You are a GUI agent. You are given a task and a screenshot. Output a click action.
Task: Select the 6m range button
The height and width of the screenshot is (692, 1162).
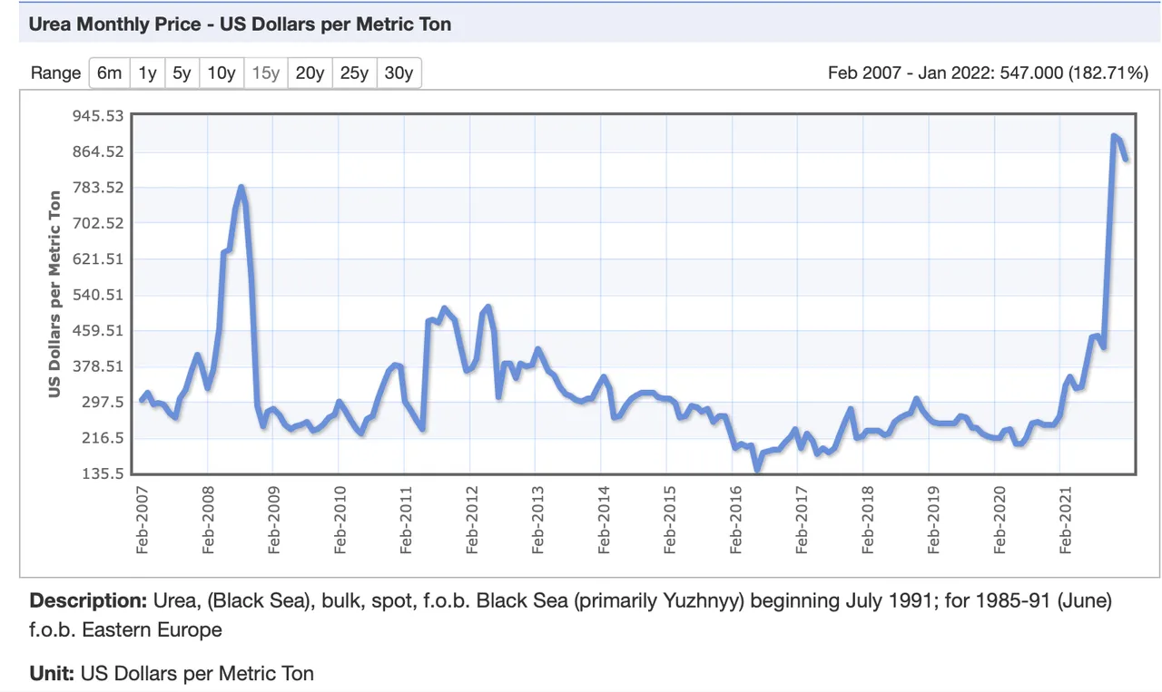tap(109, 73)
